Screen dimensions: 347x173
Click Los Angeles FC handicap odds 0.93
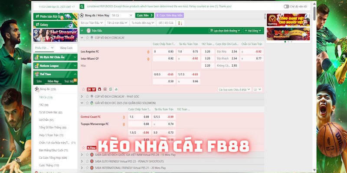[164, 51]
